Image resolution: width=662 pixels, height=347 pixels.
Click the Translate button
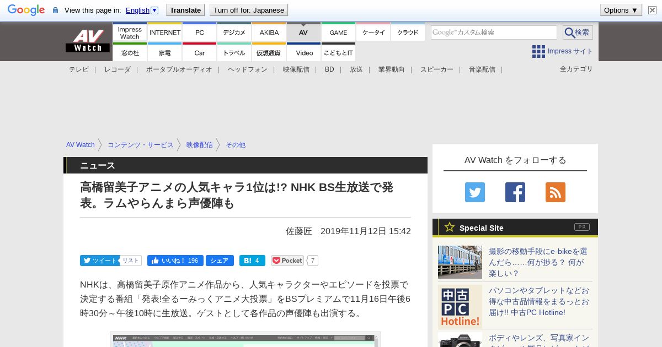click(185, 10)
